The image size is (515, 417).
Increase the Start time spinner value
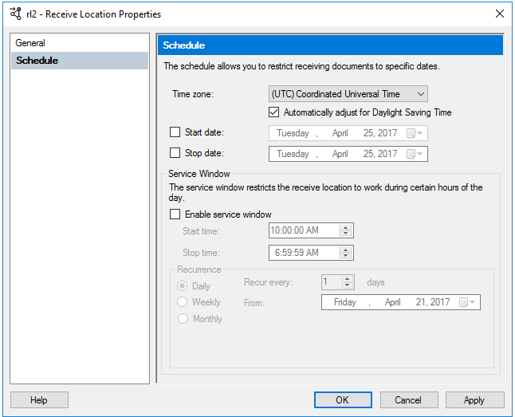pos(345,227)
